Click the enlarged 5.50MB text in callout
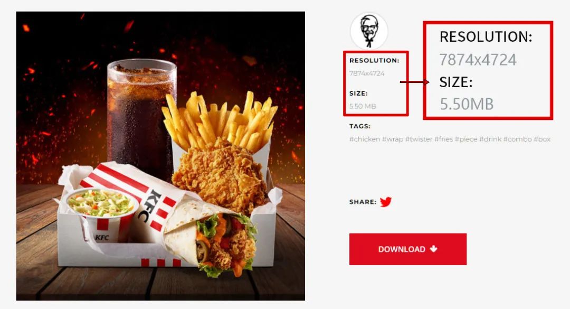 pyautogui.click(x=467, y=104)
